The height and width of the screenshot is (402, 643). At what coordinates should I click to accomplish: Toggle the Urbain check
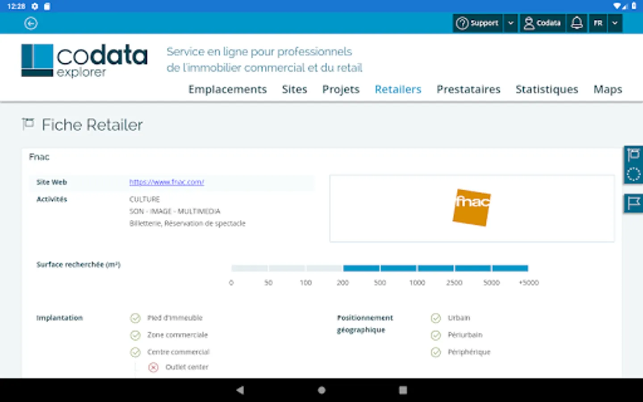click(x=436, y=318)
